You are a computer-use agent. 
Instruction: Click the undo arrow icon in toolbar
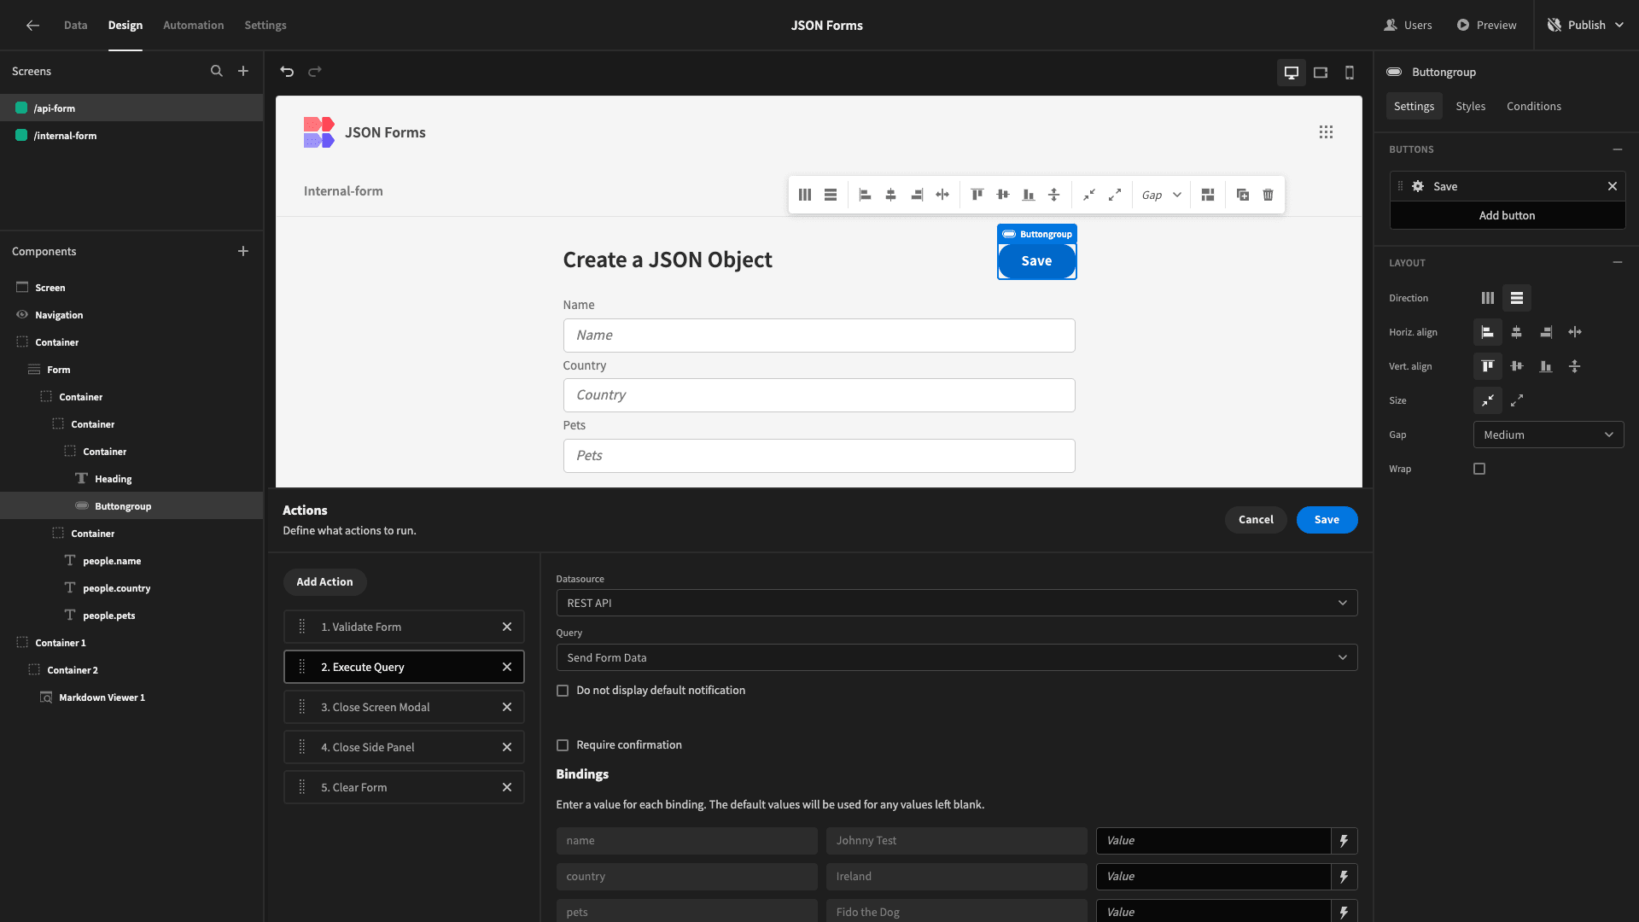tap(287, 71)
